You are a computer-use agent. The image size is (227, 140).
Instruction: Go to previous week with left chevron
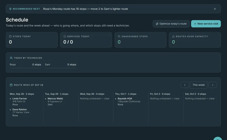[185, 85]
